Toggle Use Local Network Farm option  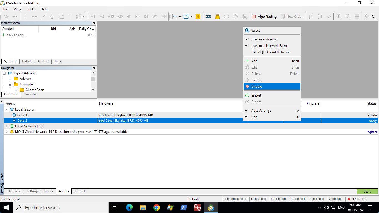tap(269, 46)
